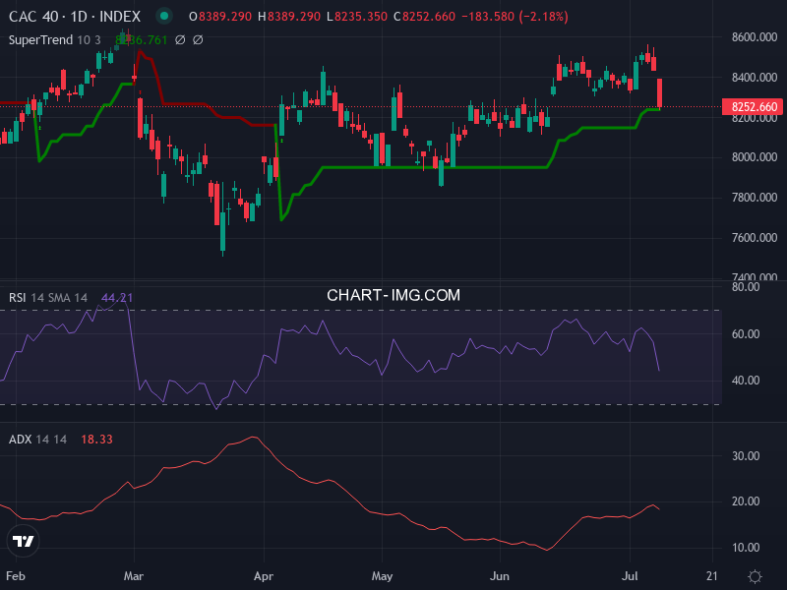The image size is (787, 590).
Task: Click the RSI 60.00 scale label
Action: click(x=746, y=334)
